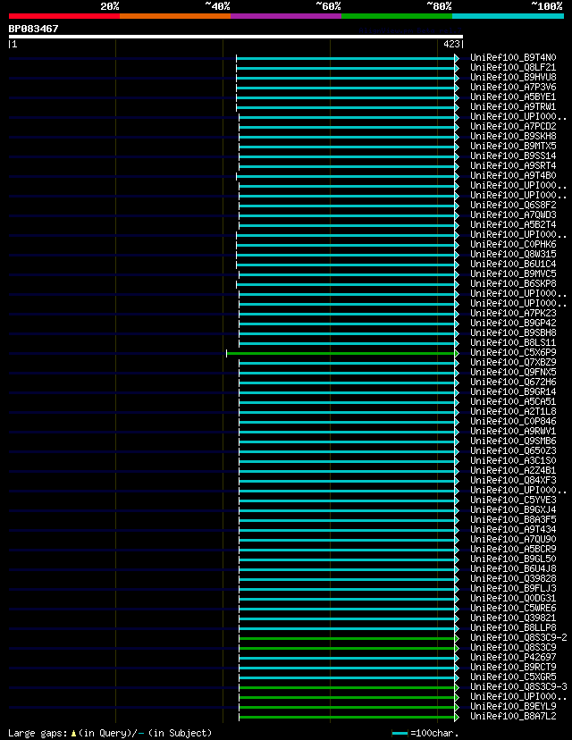
Task: Click hit label UniRef100_A9RWV1
Action: (513, 432)
